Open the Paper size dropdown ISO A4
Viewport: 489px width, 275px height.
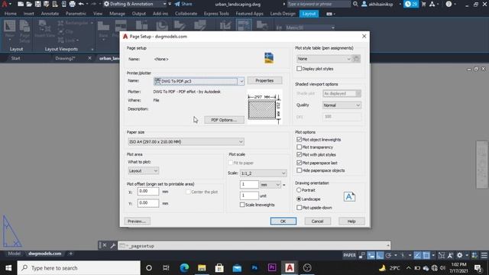point(186,141)
